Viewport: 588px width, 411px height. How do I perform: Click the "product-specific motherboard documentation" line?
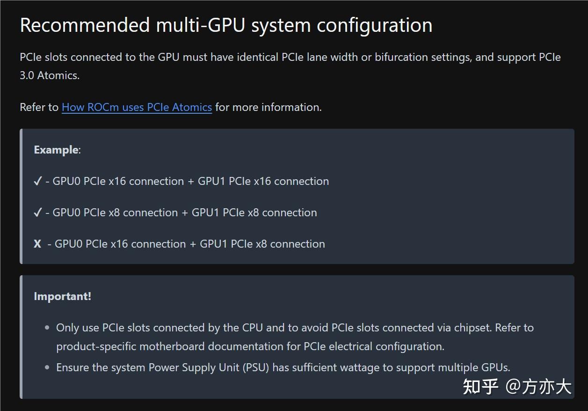click(x=250, y=347)
